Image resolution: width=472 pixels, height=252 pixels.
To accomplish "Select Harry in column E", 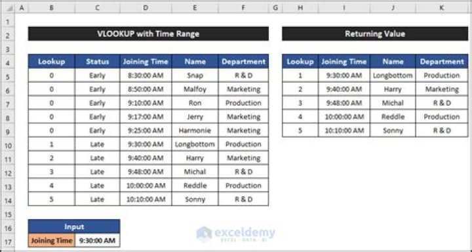I will [195, 157].
